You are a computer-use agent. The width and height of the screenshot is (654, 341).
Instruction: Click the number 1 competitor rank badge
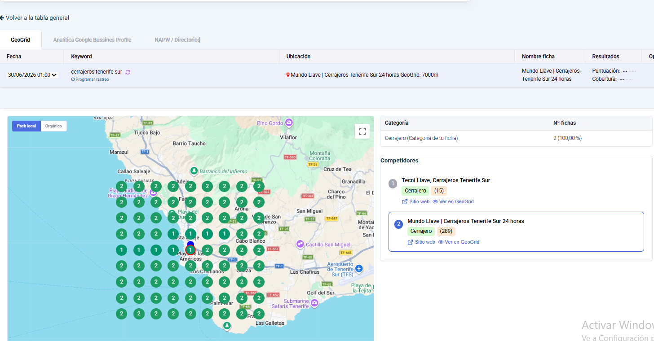(393, 184)
